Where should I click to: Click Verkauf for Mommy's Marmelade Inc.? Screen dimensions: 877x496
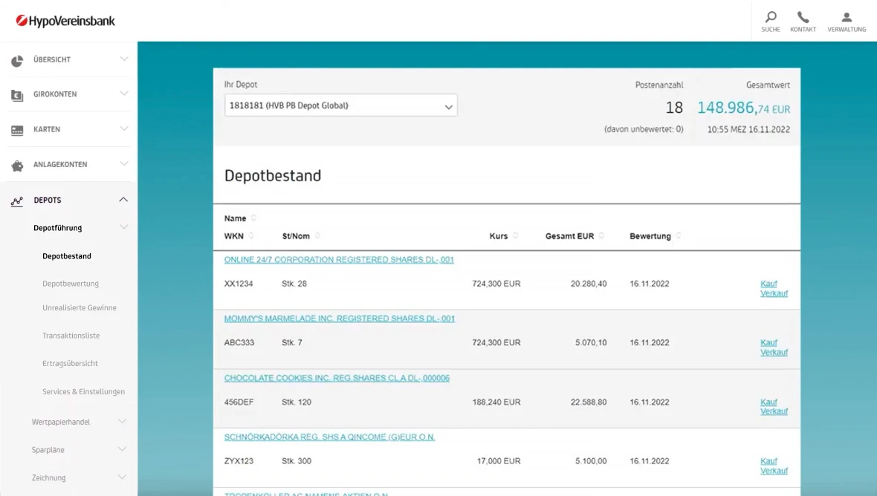[x=774, y=353]
